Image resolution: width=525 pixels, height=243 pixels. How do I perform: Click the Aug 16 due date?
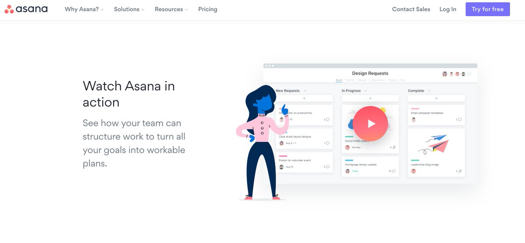pyautogui.click(x=290, y=167)
